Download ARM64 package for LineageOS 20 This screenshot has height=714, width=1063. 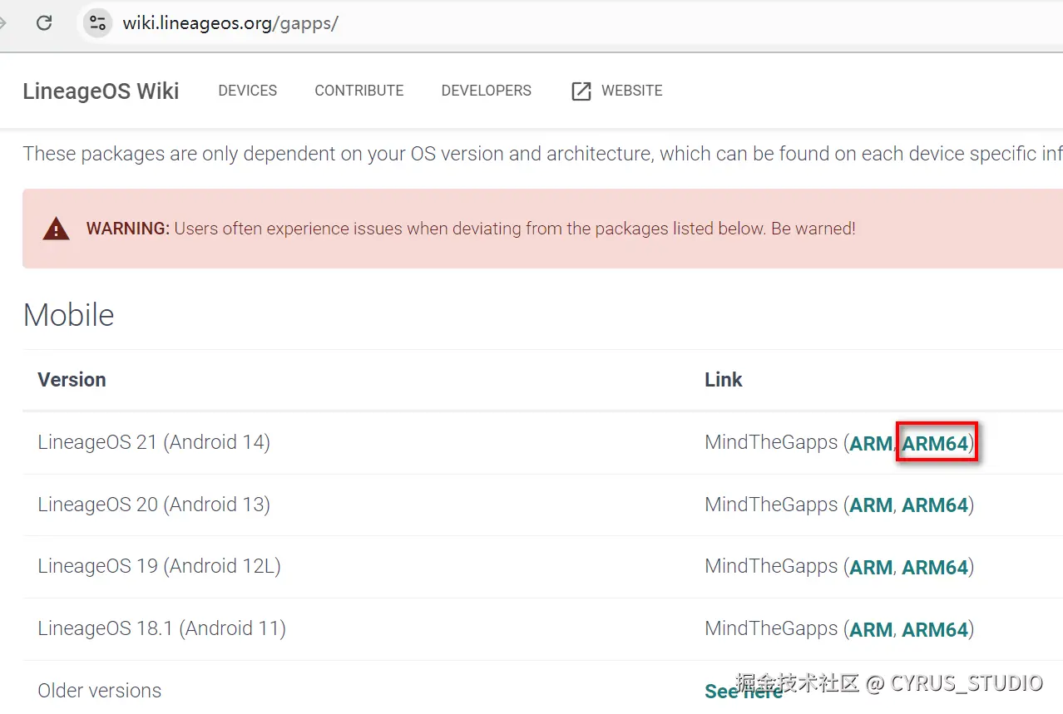click(x=935, y=505)
